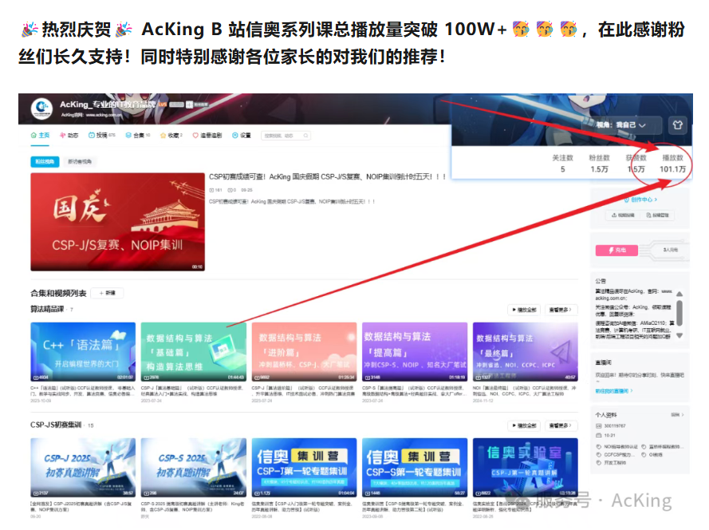Screen dimensions: 709x530
Task: Select the blue 粉丝视角 view toggle
Action: click(45, 161)
